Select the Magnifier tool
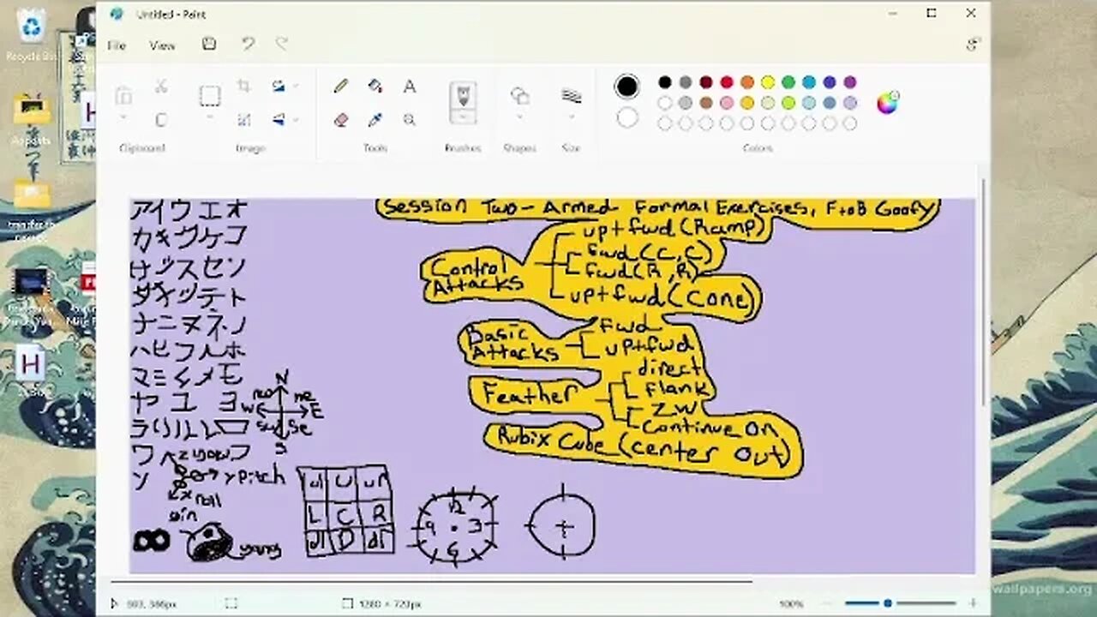Screen dimensions: 1097x617 [410, 120]
